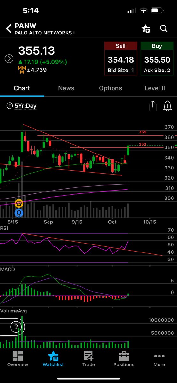Screen dimensions: 177x383
Task: Open the Overview bottom tab
Action: tap(18, 358)
